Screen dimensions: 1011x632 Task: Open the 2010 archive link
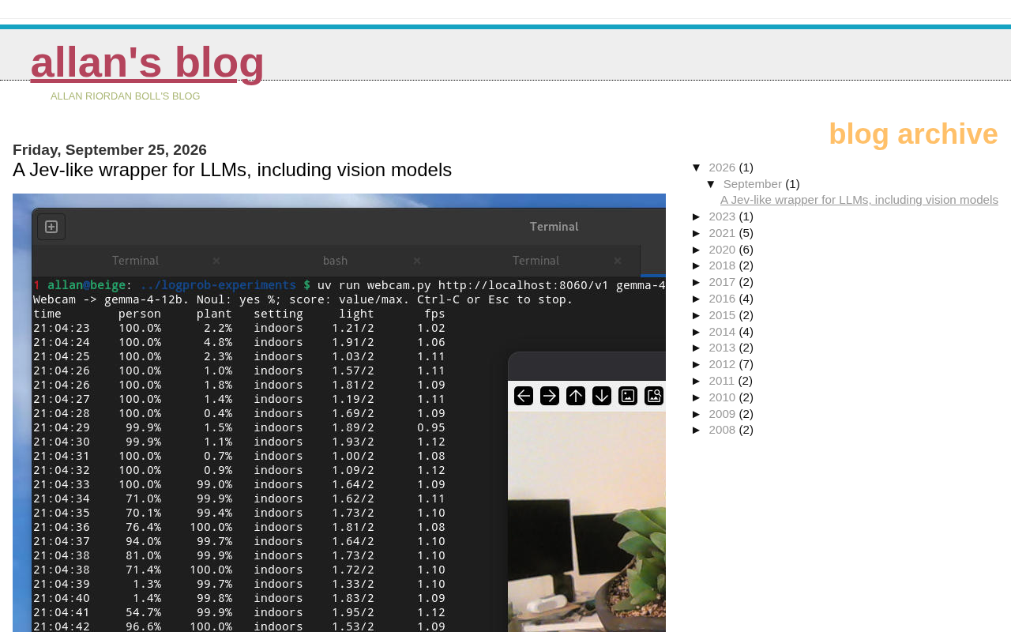pos(722,397)
